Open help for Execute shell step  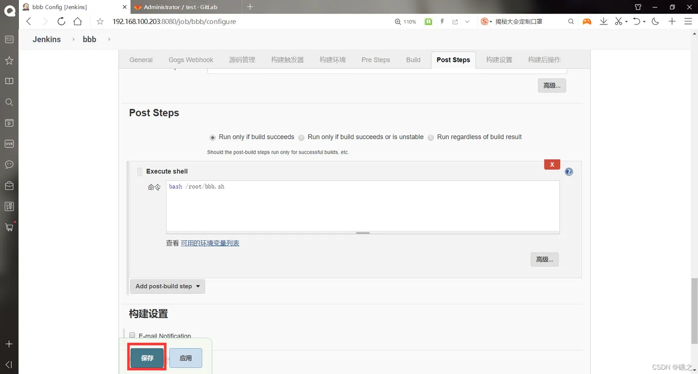pyautogui.click(x=569, y=172)
